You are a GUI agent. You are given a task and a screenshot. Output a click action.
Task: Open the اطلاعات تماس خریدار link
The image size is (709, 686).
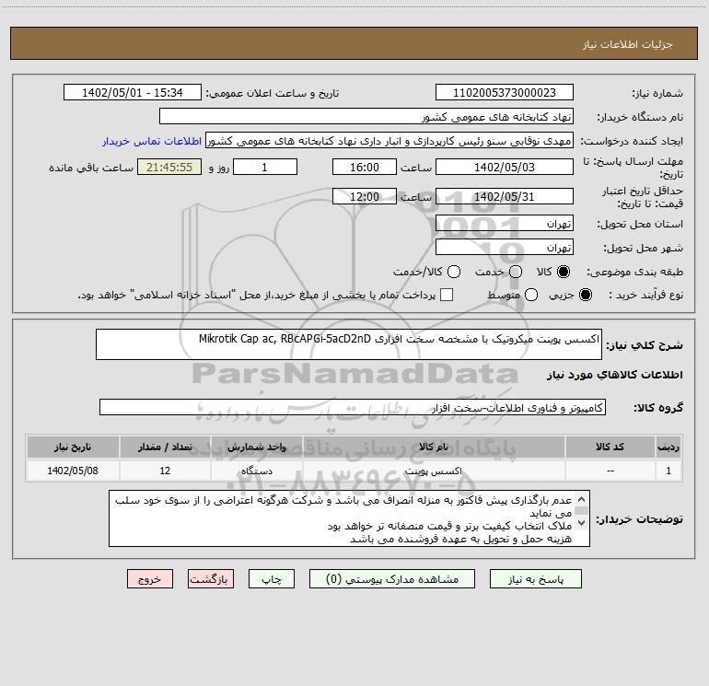click(152, 141)
